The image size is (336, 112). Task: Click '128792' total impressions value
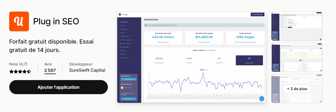[159, 58]
